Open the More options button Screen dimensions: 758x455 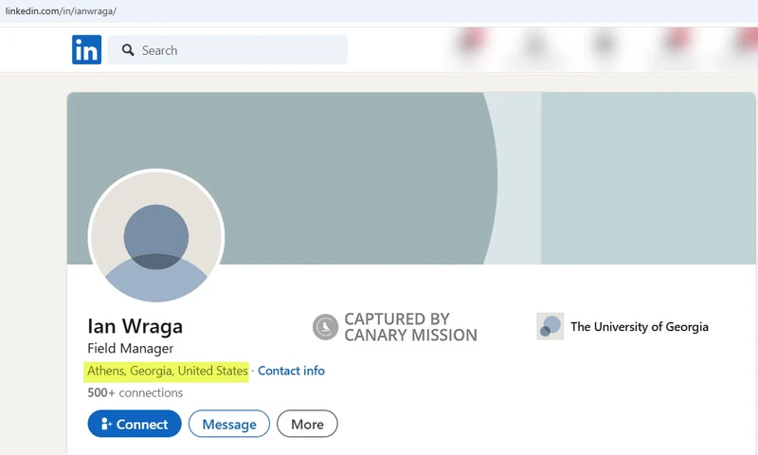pyautogui.click(x=307, y=424)
